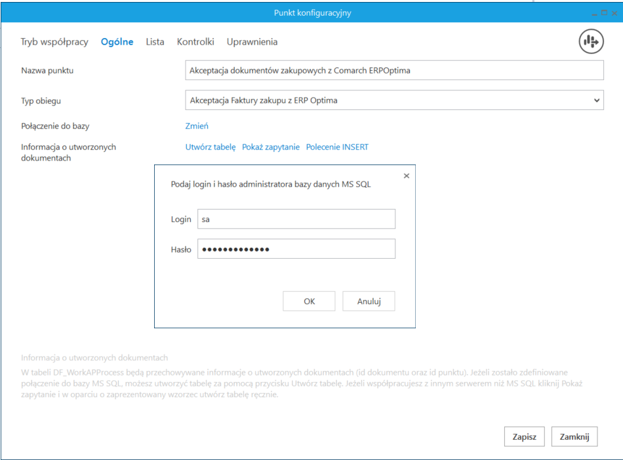The width and height of the screenshot is (623, 460).
Task: Click the Zapisz button
Action: (x=524, y=436)
